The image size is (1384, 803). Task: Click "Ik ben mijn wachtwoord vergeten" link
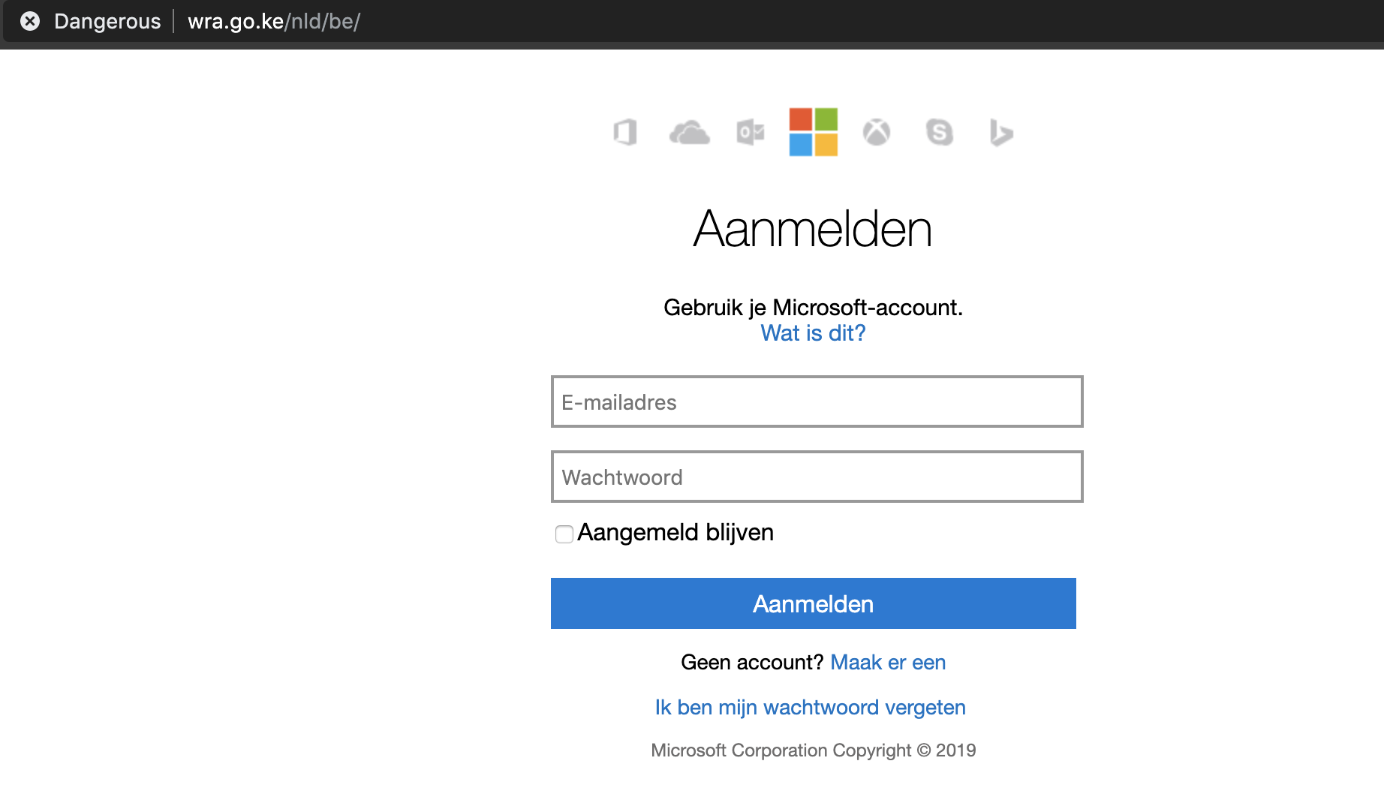[810, 708]
